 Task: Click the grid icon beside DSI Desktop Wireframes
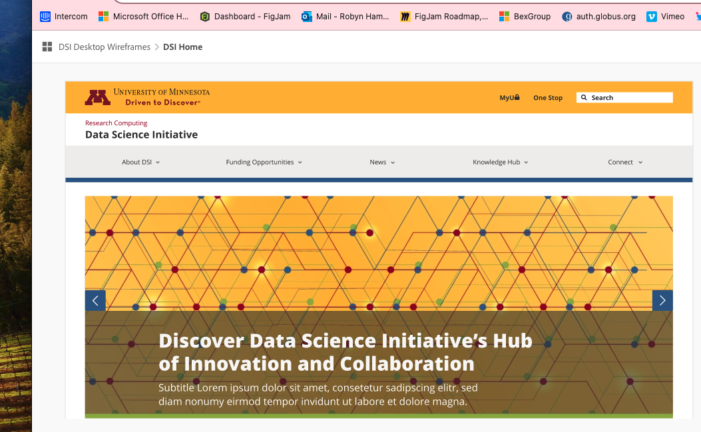[47, 47]
